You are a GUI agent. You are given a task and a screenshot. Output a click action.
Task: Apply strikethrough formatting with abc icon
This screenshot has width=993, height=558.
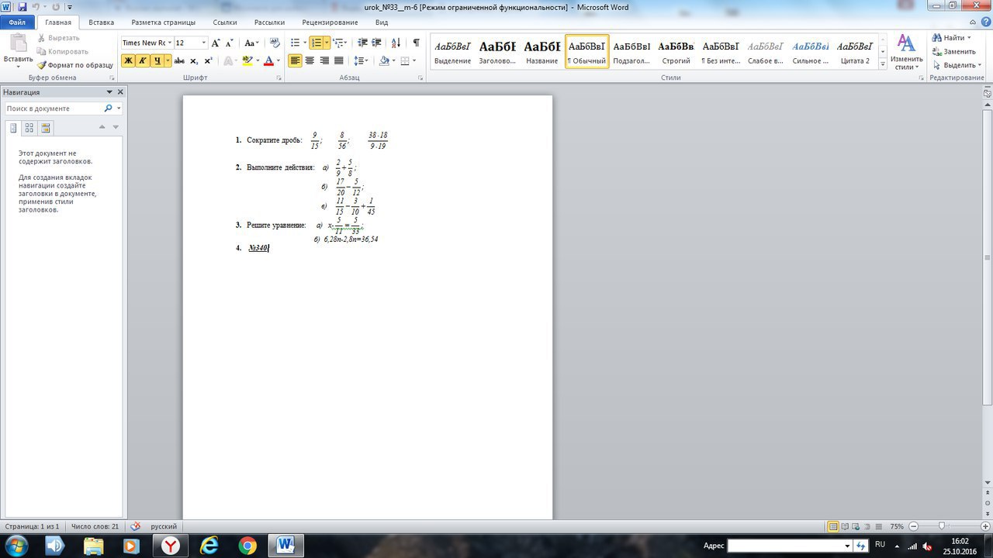pyautogui.click(x=179, y=60)
